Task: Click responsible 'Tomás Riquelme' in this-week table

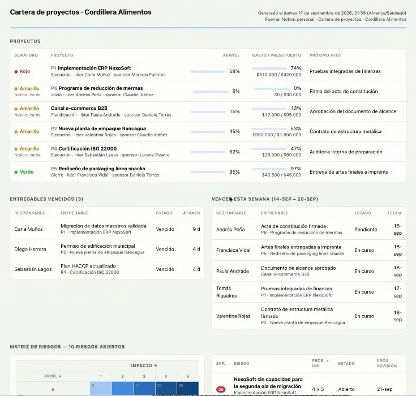Action: point(226,292)
